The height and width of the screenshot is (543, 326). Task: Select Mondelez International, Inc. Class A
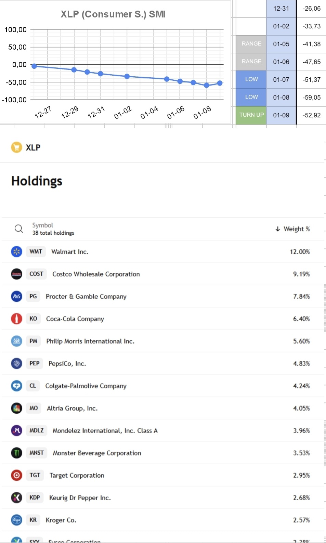click(x=105, y=430)
